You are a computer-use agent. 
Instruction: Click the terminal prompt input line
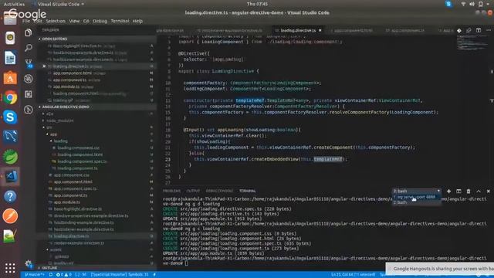click(324, 263)
